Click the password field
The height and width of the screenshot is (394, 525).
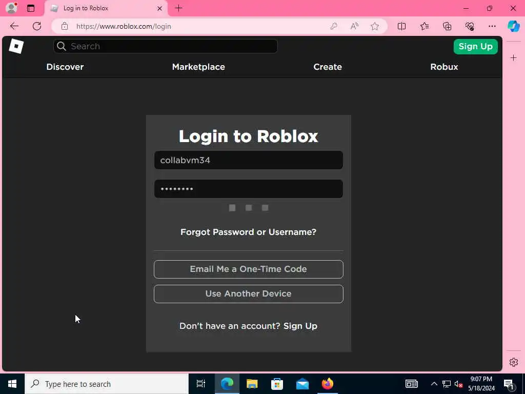coord(249,189)
